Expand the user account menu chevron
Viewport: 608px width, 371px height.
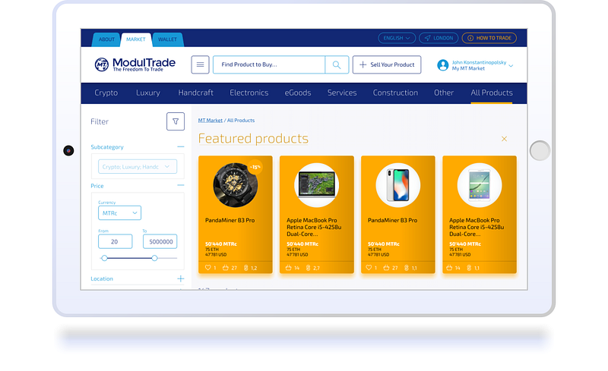(x=511, y=66)
